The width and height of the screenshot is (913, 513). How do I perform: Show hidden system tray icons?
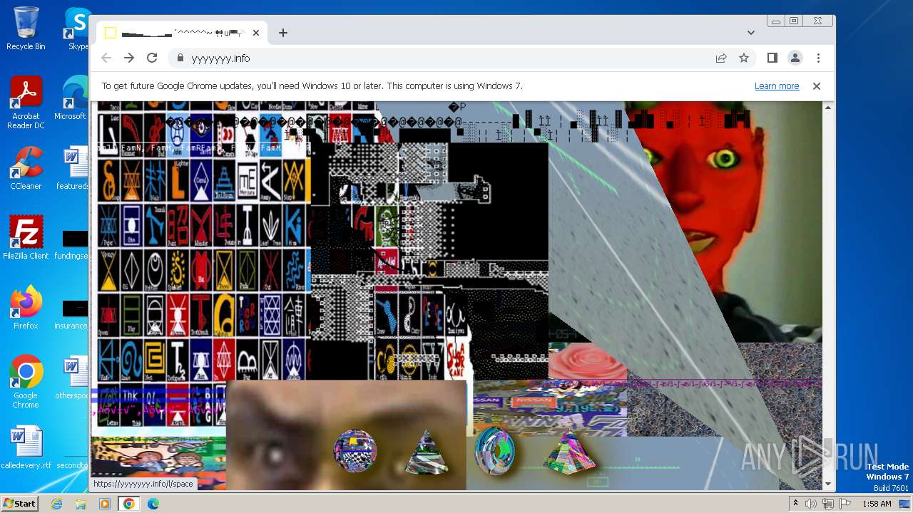(x=795, y=504)
